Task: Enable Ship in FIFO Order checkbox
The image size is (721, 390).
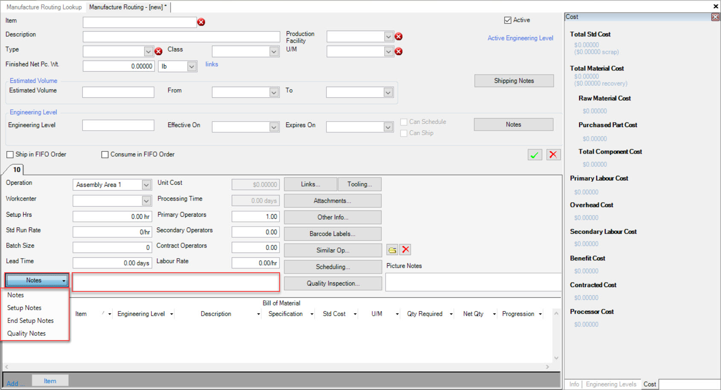Action: pyautogui.click(x=10, y=154)
